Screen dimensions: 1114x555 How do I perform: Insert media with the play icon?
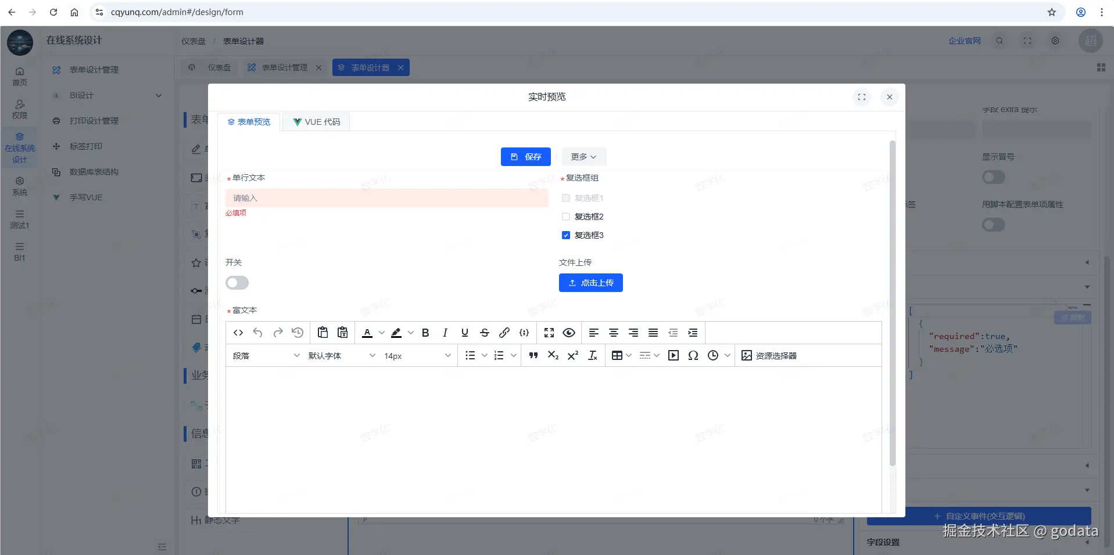click(x=674, y=355)
